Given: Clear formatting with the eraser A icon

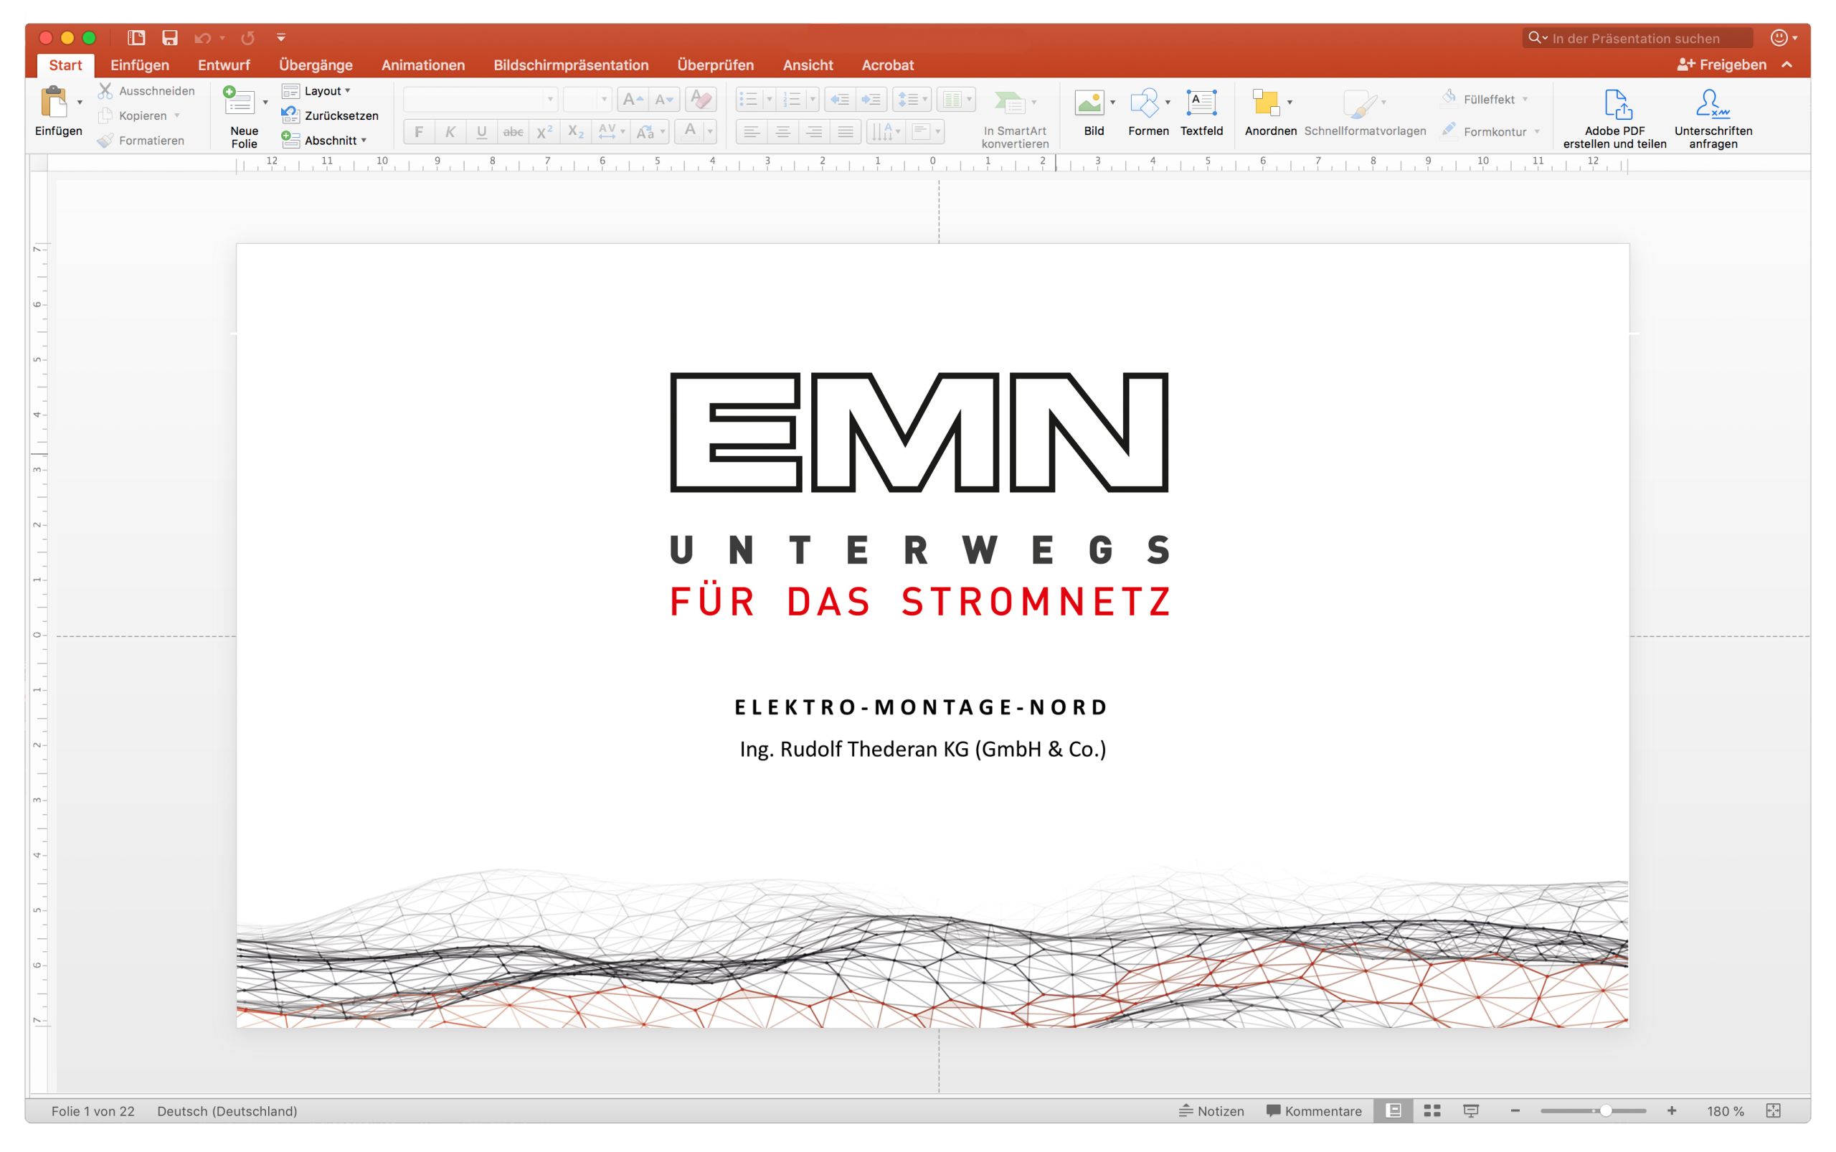Looking at the screenshot, I should (700, 99).
